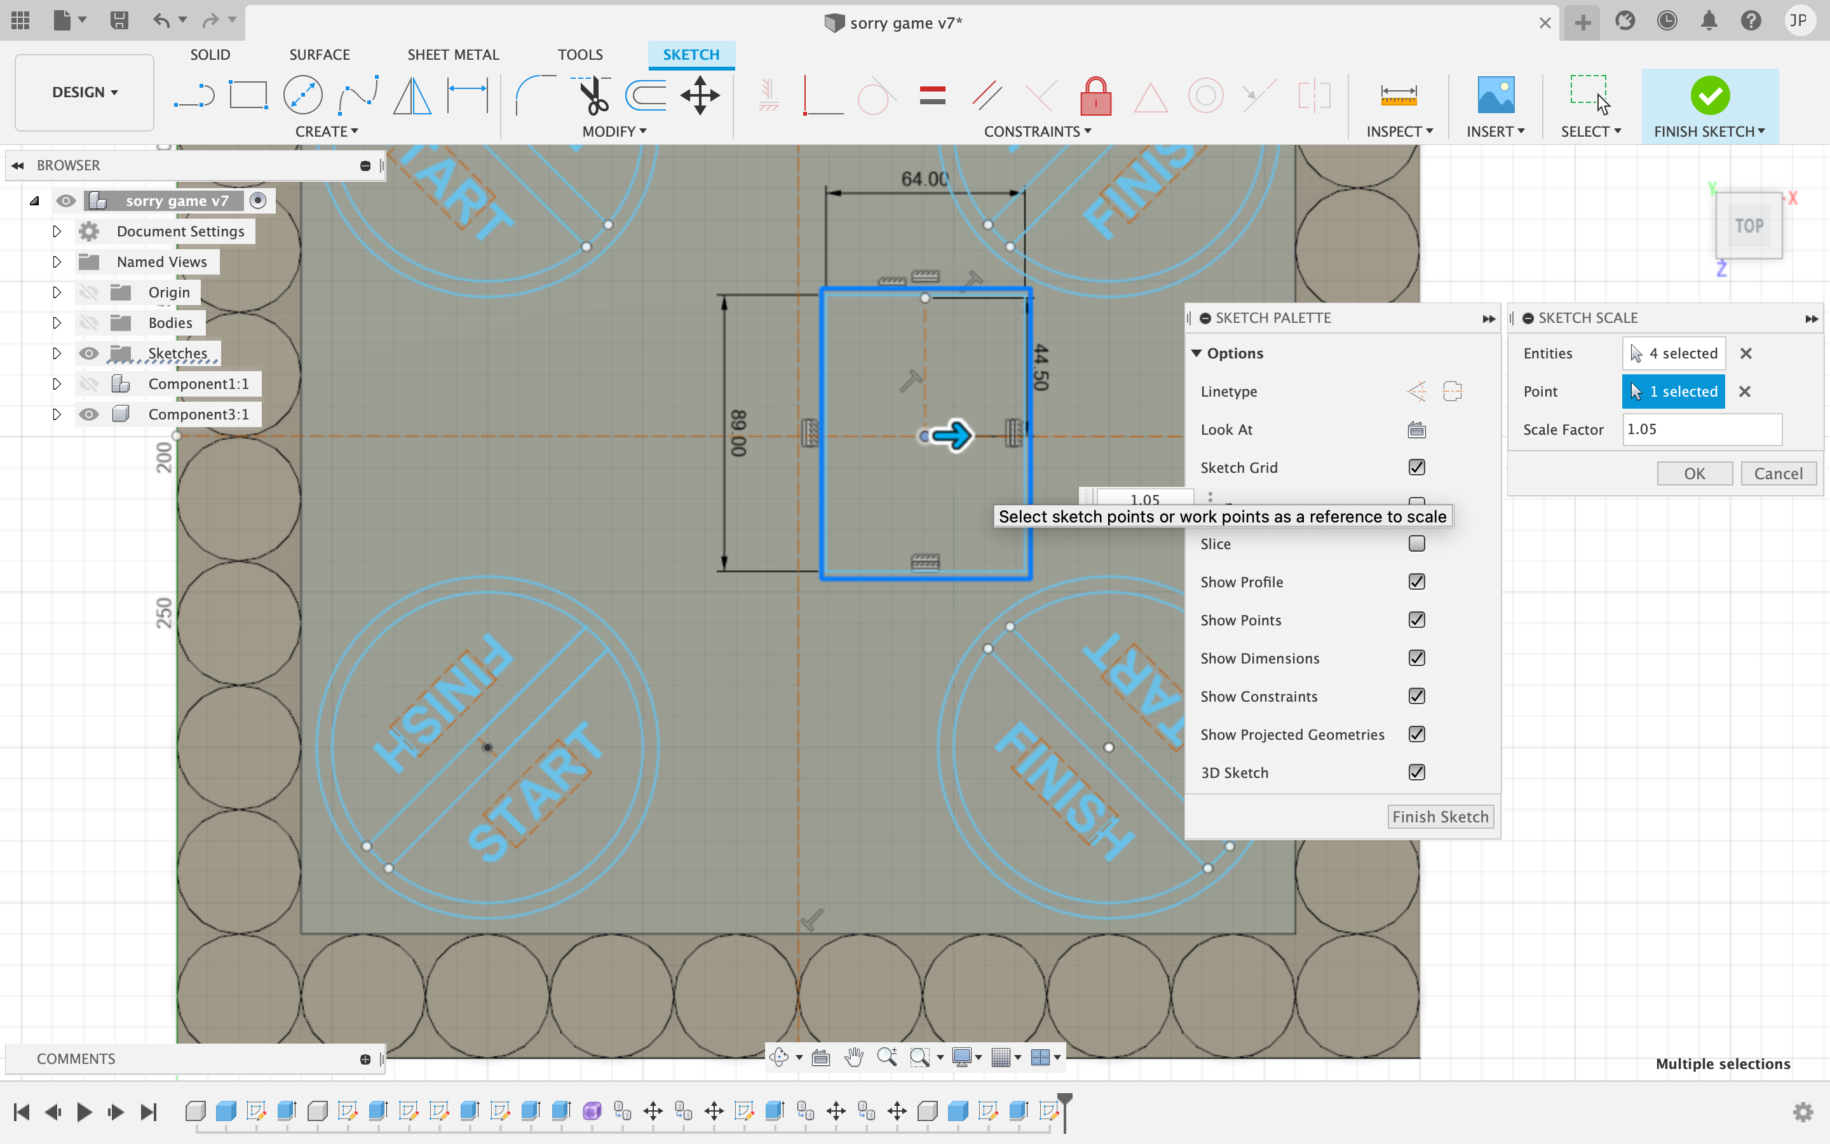Expand the Component3:1 node
1830x1144 pixels.
(57, 414)
